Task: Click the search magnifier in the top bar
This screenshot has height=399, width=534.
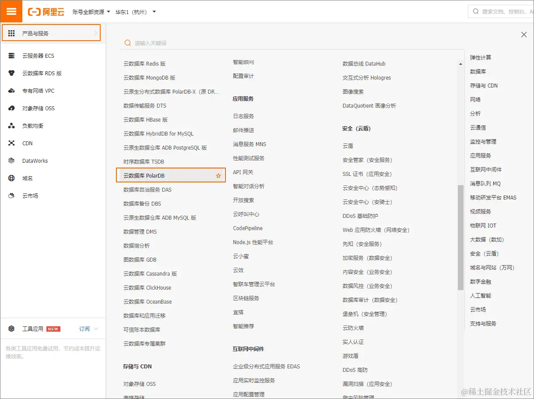Action: (476, 11)
